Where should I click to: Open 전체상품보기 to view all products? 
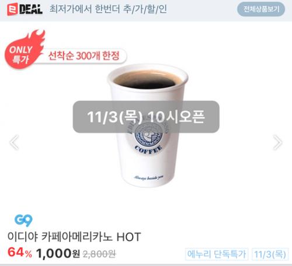261,9
